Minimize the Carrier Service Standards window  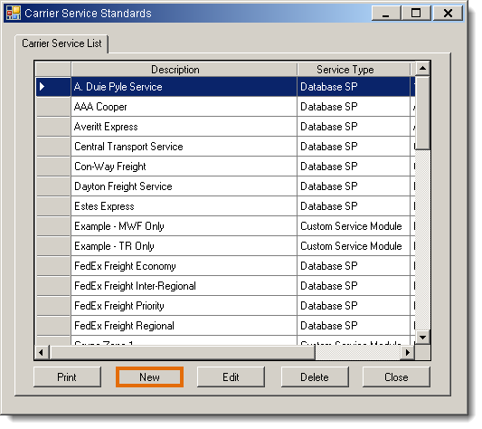click(x=386, y=14)
